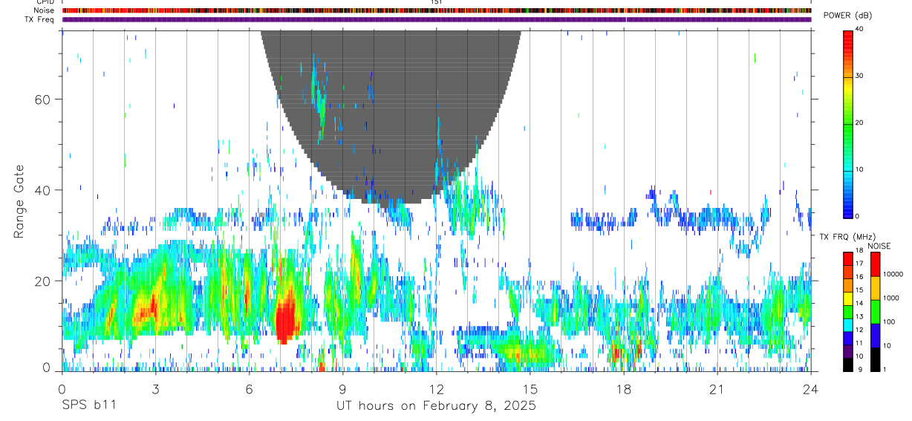Click the TX Freq row label
Viewport: 912px width, 421px height.
click(x=39, y=19)
